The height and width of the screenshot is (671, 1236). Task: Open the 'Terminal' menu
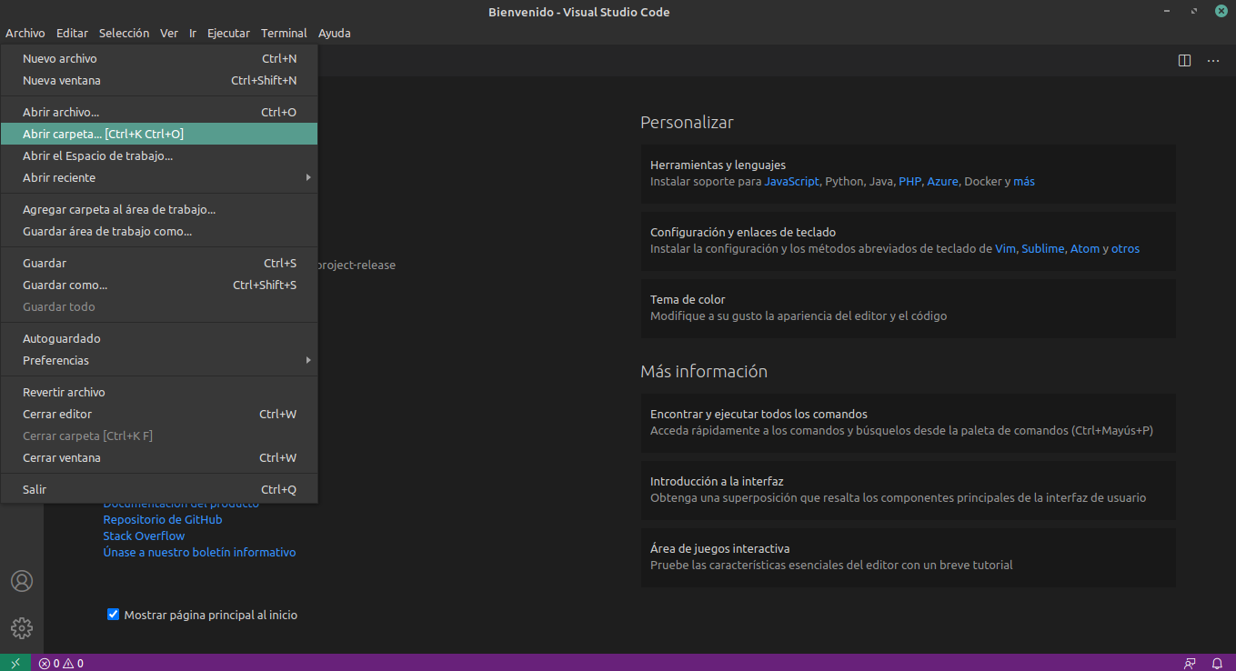[x=284, y=33]
